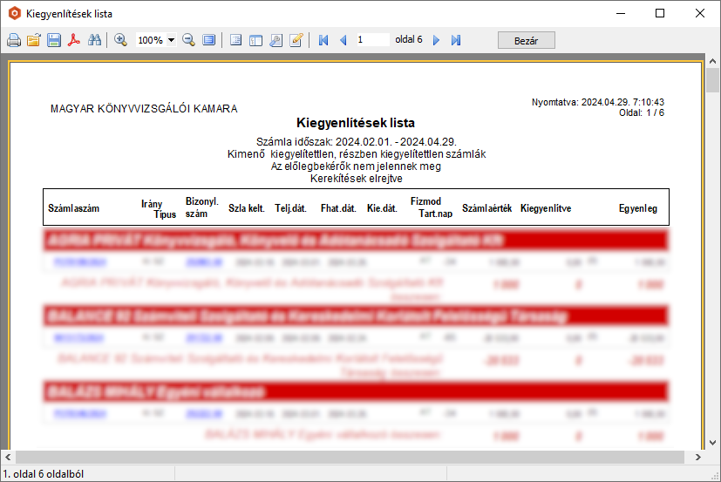The image size is (721, 482).
Task: Go to the next page
Action: [437, 40]
